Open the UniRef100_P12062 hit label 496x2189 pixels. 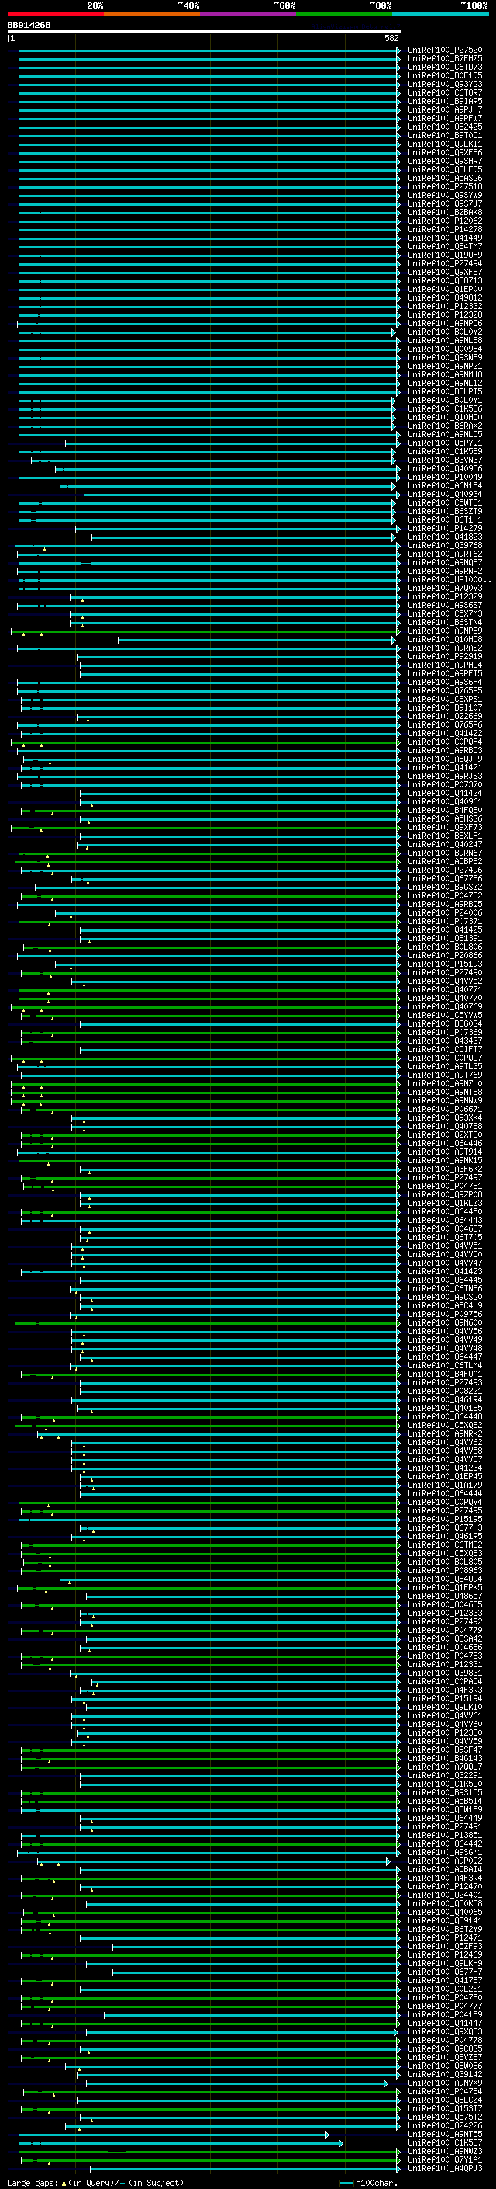444,221
